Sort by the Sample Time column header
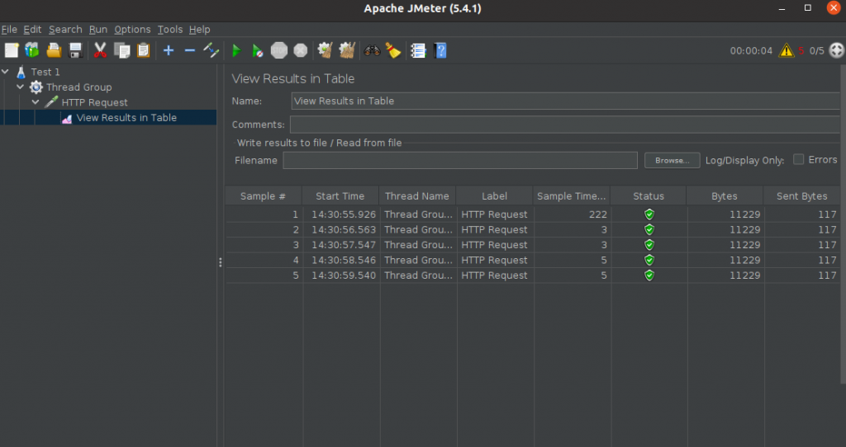Screen dimensions: 846x447 (x=572, y=196)
